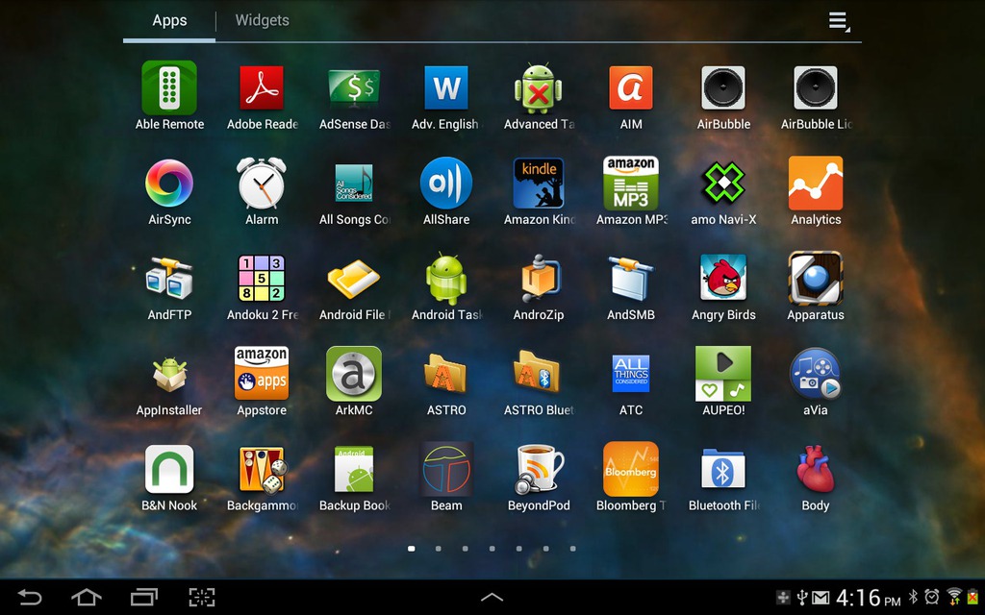This screenshot has height=615, width=985.
Task: Launch Amazon MP3
Action: coord(631,184)
